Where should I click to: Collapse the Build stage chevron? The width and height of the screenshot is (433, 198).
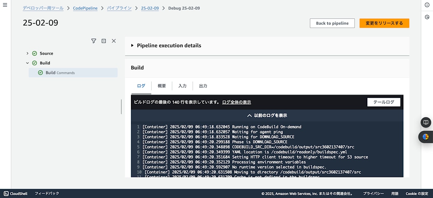click(27, 63)
